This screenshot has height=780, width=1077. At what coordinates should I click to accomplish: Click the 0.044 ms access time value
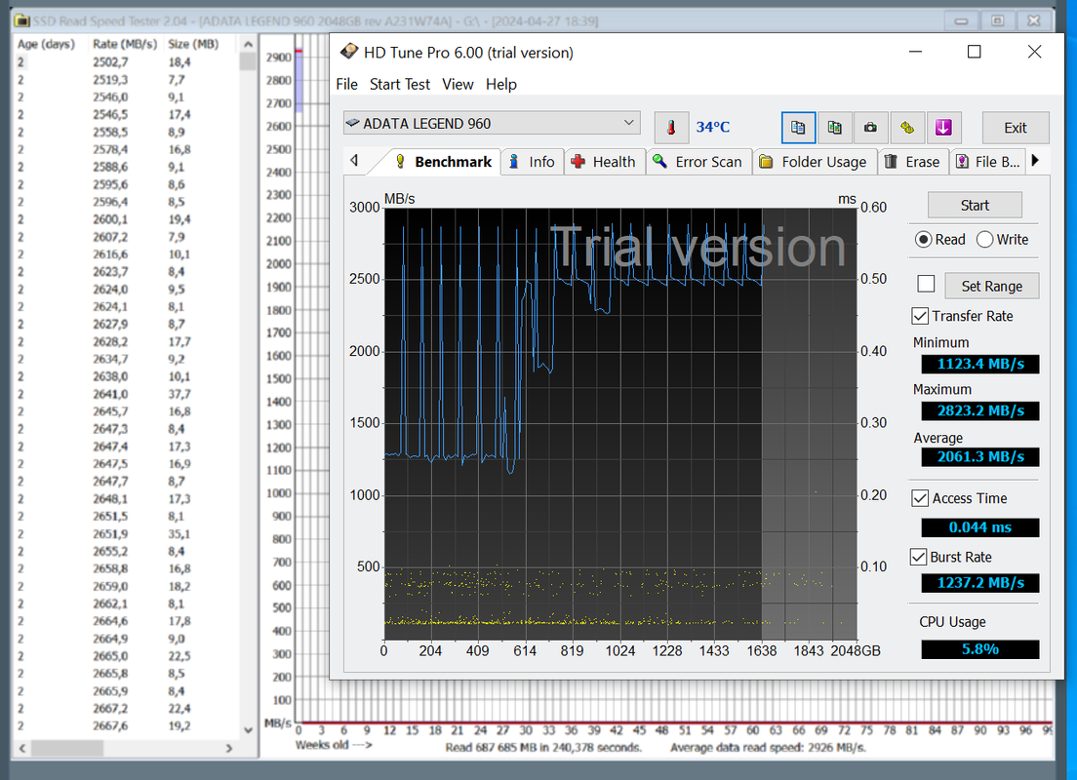(x=979, y=527)
